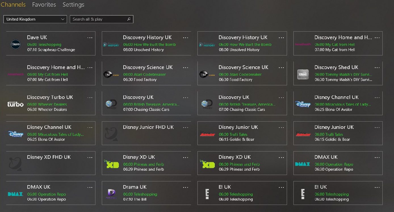Click the Disney Junior FHD UK satellite placeholder icon
The width and height of the screenshot is (394, 212).
[x=111, y=133]
